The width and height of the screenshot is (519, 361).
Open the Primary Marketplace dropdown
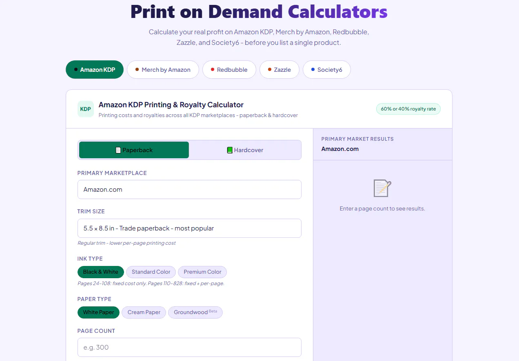[x=189, y=190]
